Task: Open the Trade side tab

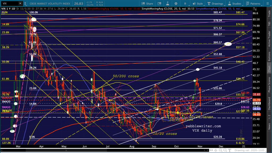Action: point(269,14)
